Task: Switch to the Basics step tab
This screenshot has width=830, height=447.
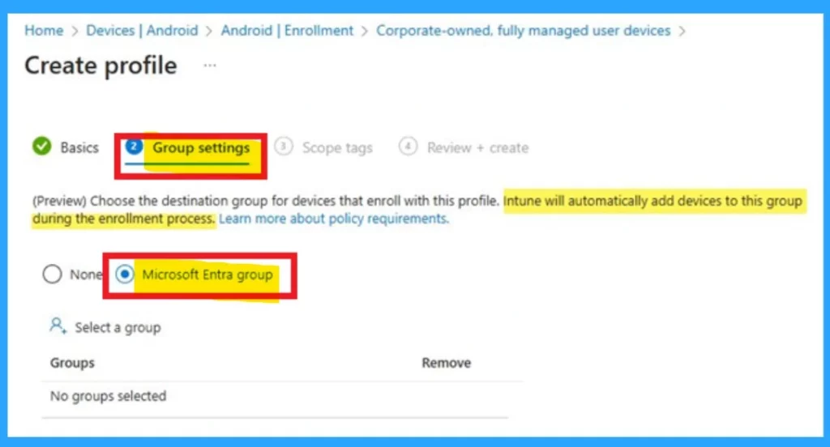Action: 79,147
